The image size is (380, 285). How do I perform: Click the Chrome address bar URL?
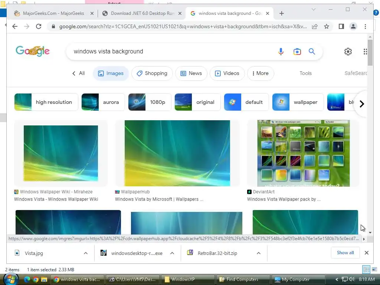183,26
